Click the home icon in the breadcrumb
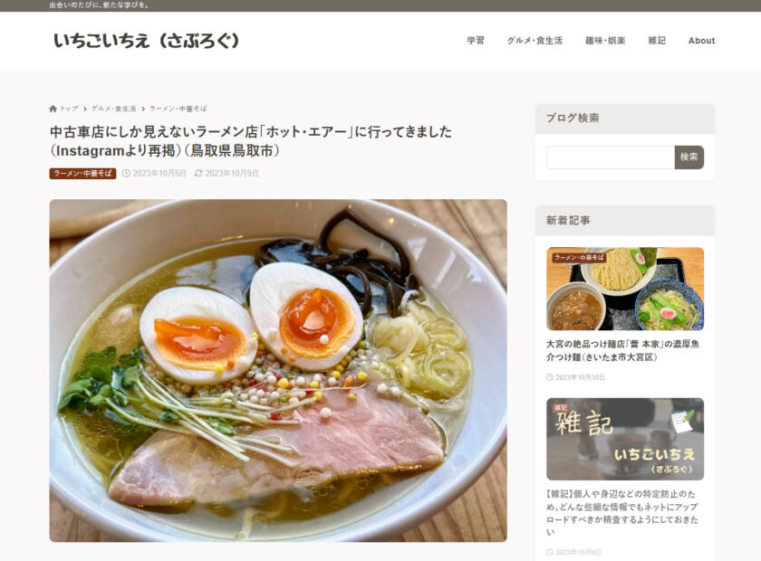Viewport: 761px width, 561px height. pyautogui.click(x=53, y=109)
